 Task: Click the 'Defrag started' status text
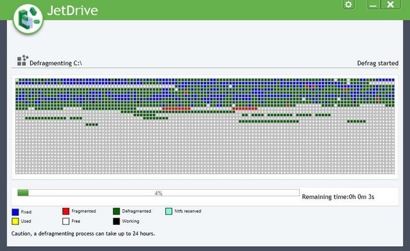[378, 64]
